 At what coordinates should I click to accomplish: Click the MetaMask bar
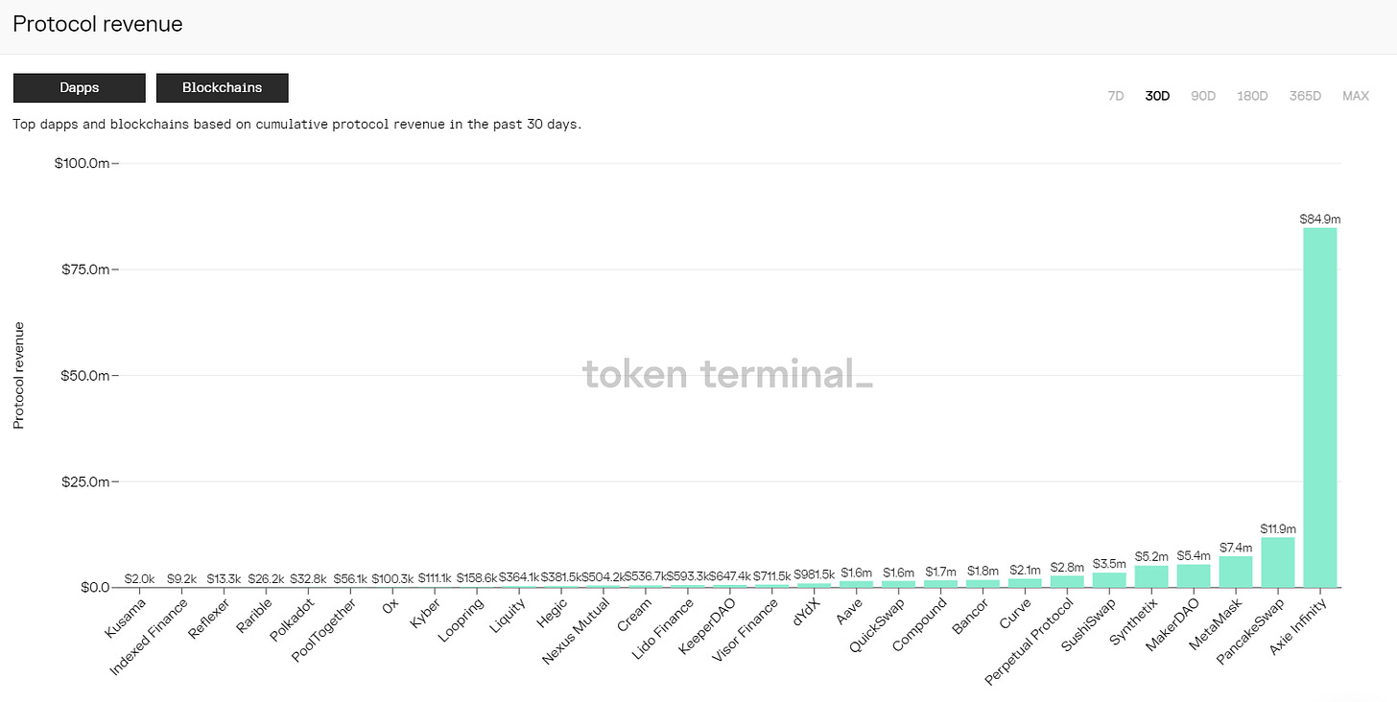click(x=1236, y=572)
